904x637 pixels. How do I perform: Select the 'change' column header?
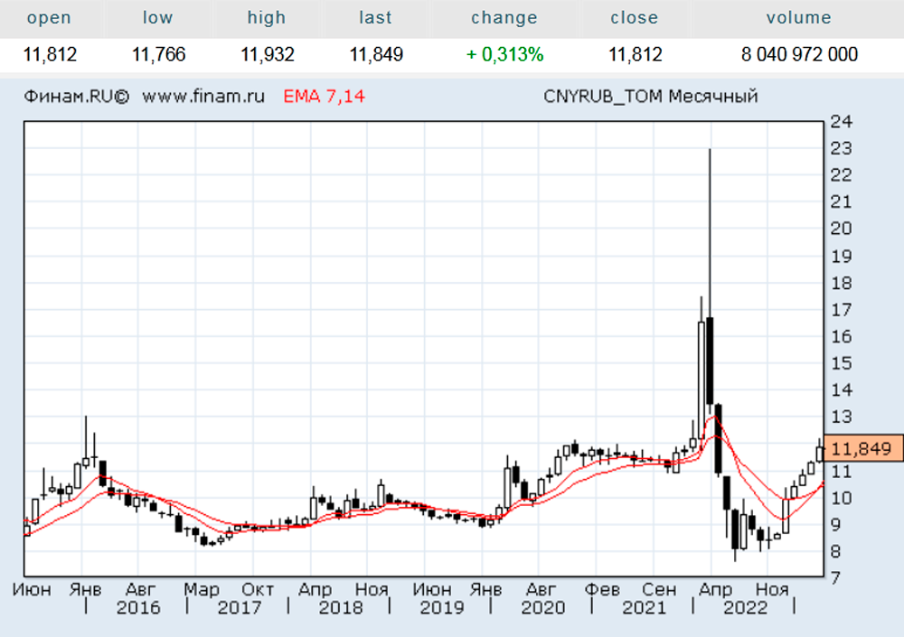504,18
